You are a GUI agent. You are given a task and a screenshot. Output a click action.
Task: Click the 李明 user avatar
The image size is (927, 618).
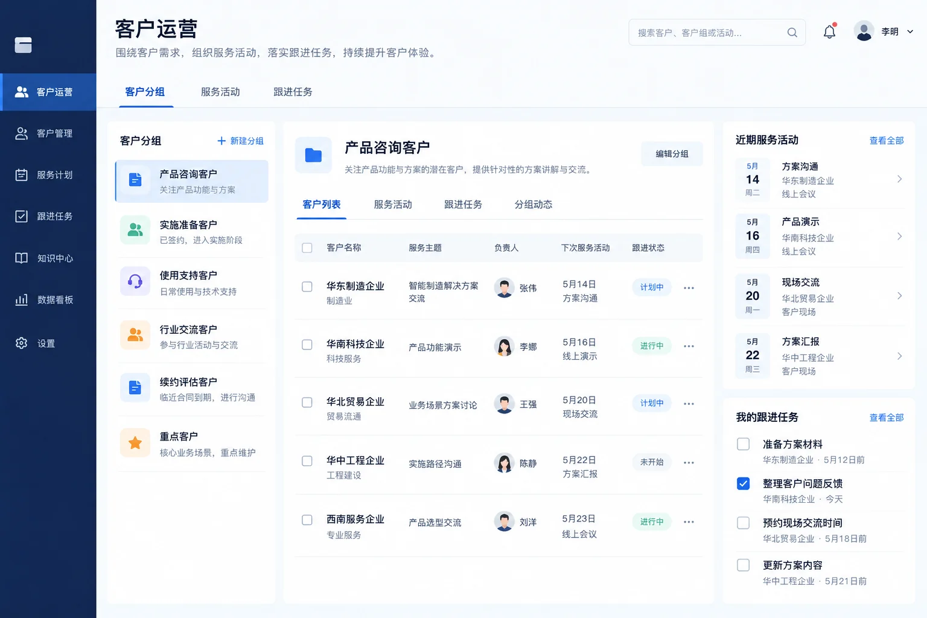tap(864, 31)
